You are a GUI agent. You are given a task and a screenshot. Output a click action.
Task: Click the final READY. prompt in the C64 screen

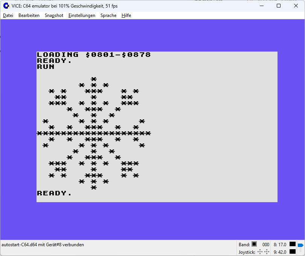tap(54, 193)
